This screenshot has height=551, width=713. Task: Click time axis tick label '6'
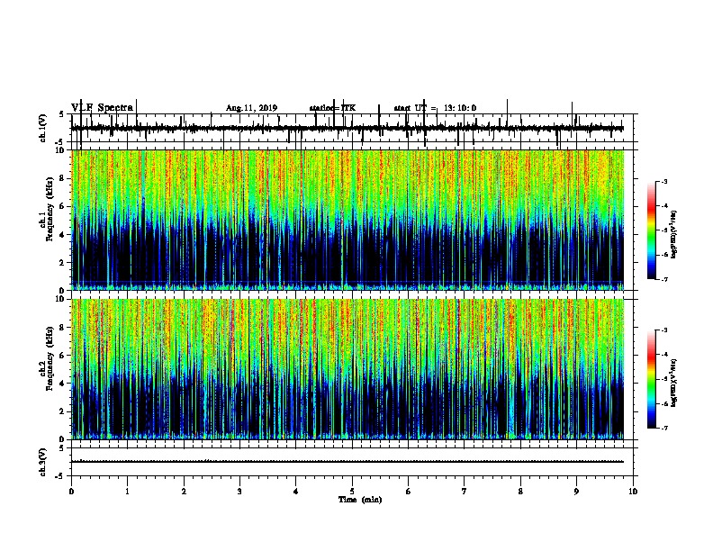[x=408, y=492]
